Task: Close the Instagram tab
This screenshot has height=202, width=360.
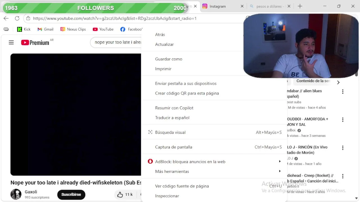Action: (242, 6)
